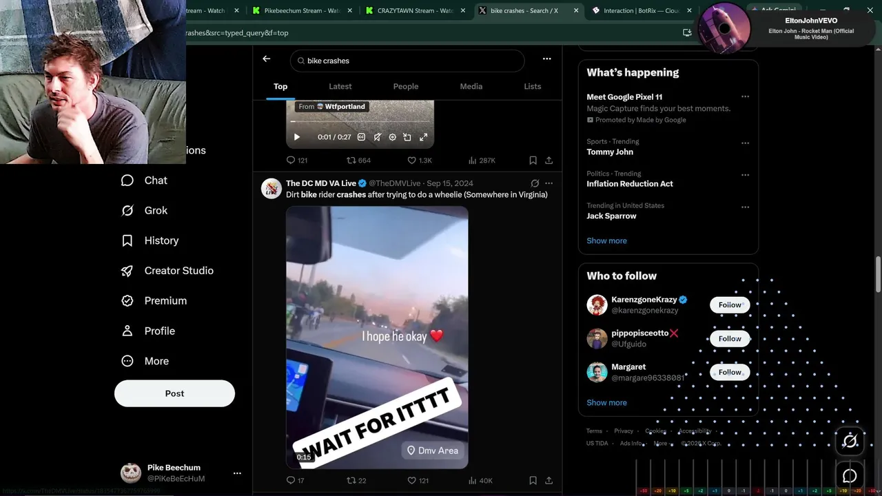View analytics of the 40K views post
The width and height of the screenshot is (882, 496).
pyautogui.click(x=480, y=480)
